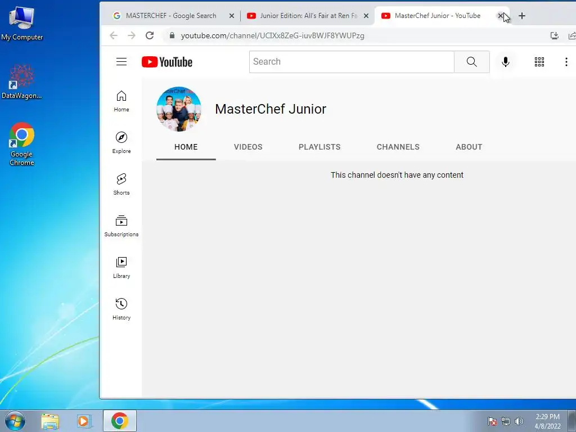Focus the YouTube search box
576x432 pixels.
352,62
